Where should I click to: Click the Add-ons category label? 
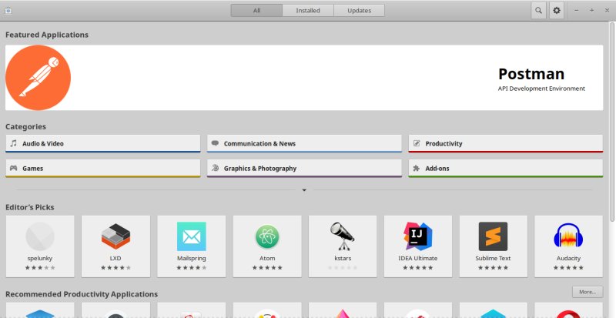click(x=437, y=168)
